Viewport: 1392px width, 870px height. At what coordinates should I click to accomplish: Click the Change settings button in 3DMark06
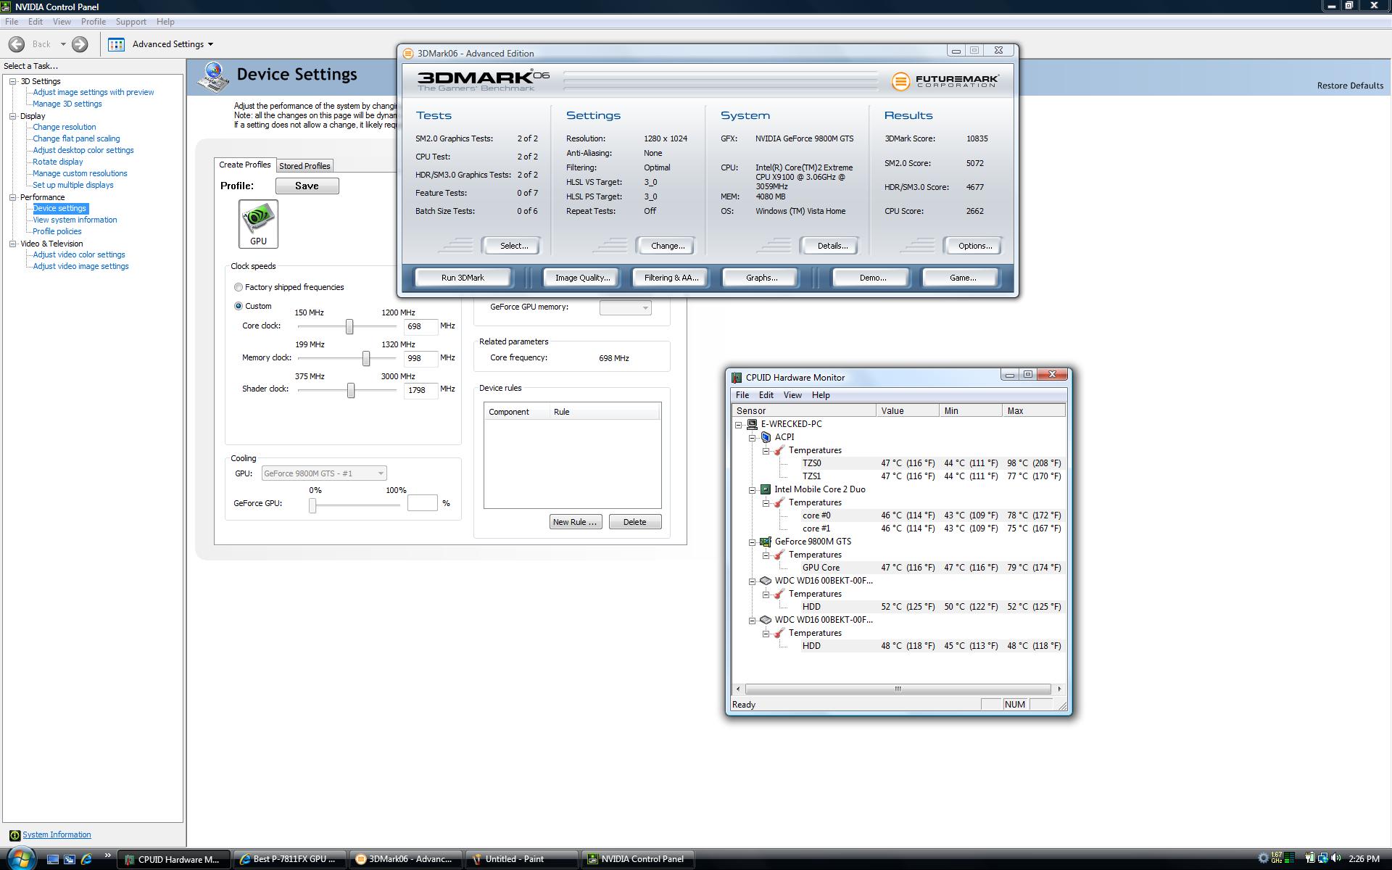point(667,246)
